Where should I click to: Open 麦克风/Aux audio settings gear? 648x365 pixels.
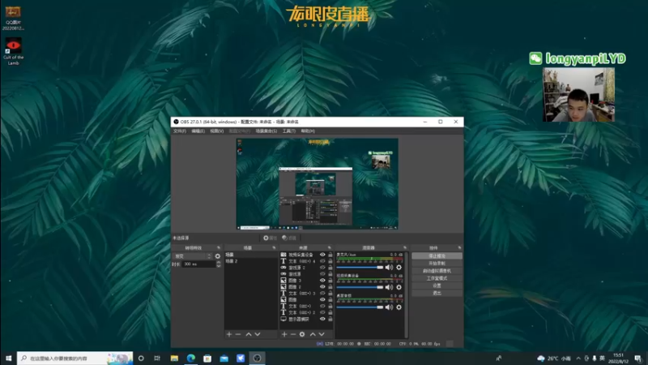[x=399, y=268]
